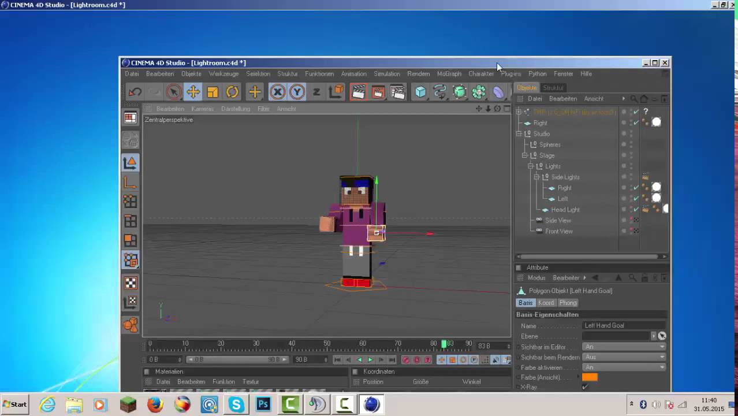The image size is (738, 416).
Task: Open the Python menu
Action: coord(537,74)
